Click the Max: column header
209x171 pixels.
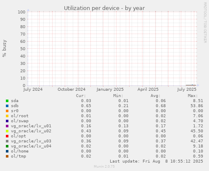pos(193,96)
